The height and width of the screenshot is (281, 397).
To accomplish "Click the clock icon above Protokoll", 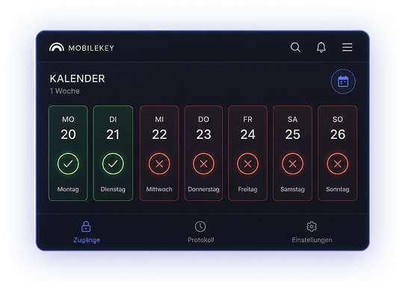I will pyautogui.click(x=200, y=226).
